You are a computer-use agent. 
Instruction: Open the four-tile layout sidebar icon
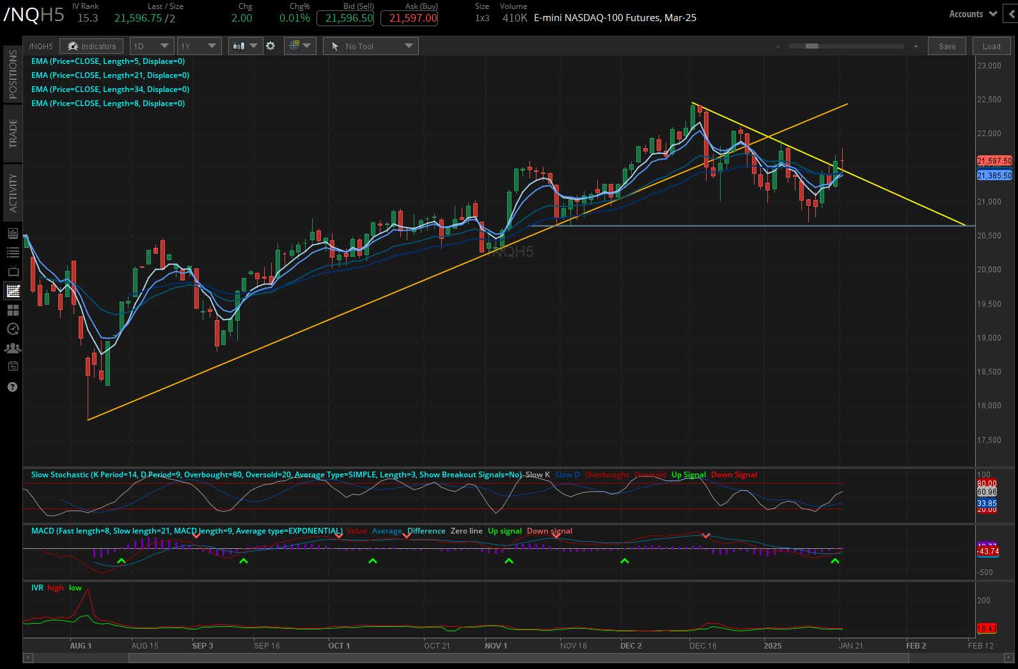[12, 310]
